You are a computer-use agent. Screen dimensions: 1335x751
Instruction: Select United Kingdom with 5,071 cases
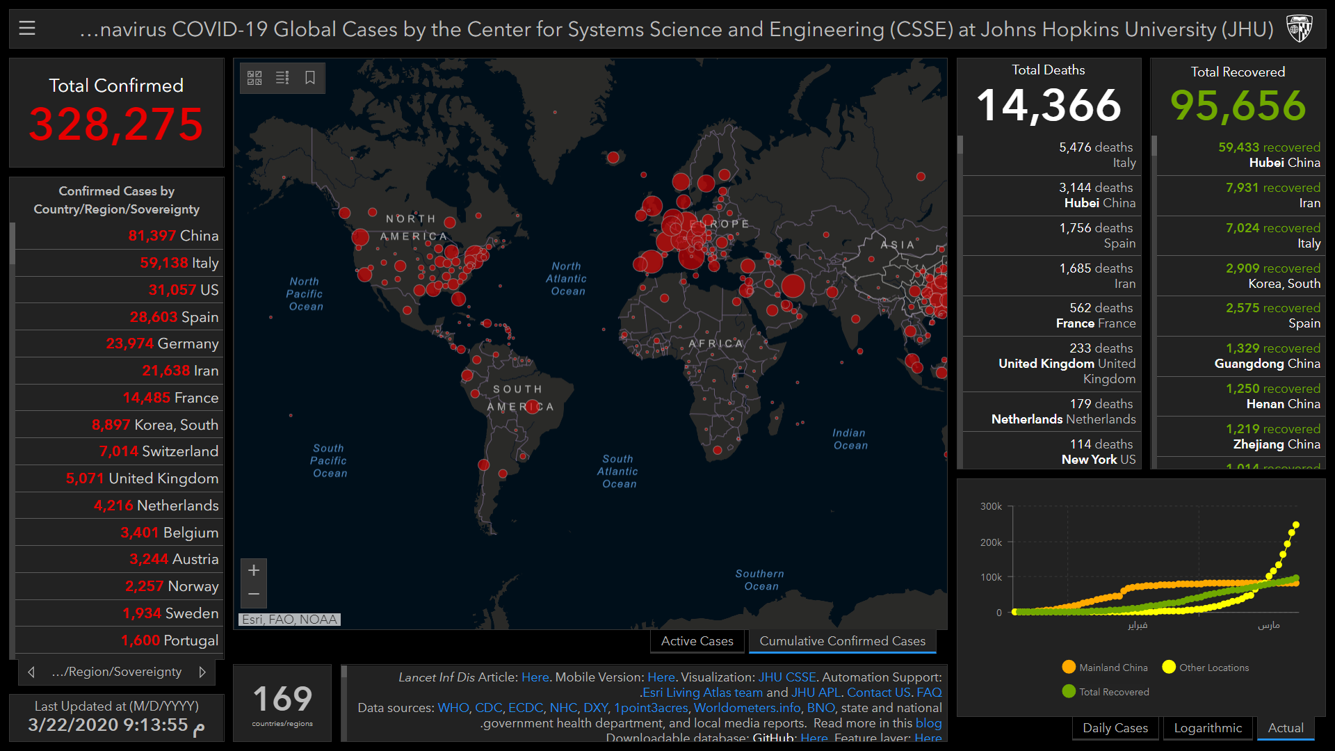pos(119,478)
